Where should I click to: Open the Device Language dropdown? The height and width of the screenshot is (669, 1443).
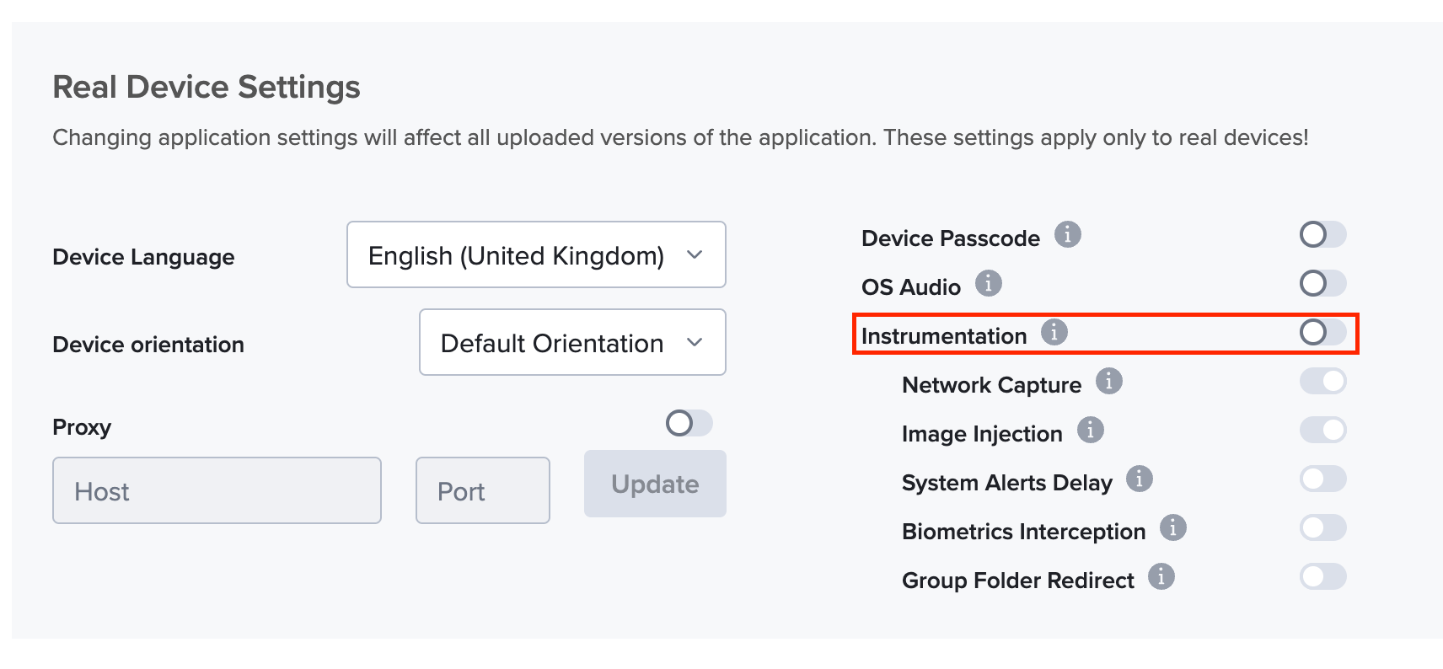coord(536,254)
